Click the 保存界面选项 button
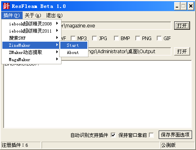Image resolution: width=196 pixels, height=150 pixels. point(175,135)
